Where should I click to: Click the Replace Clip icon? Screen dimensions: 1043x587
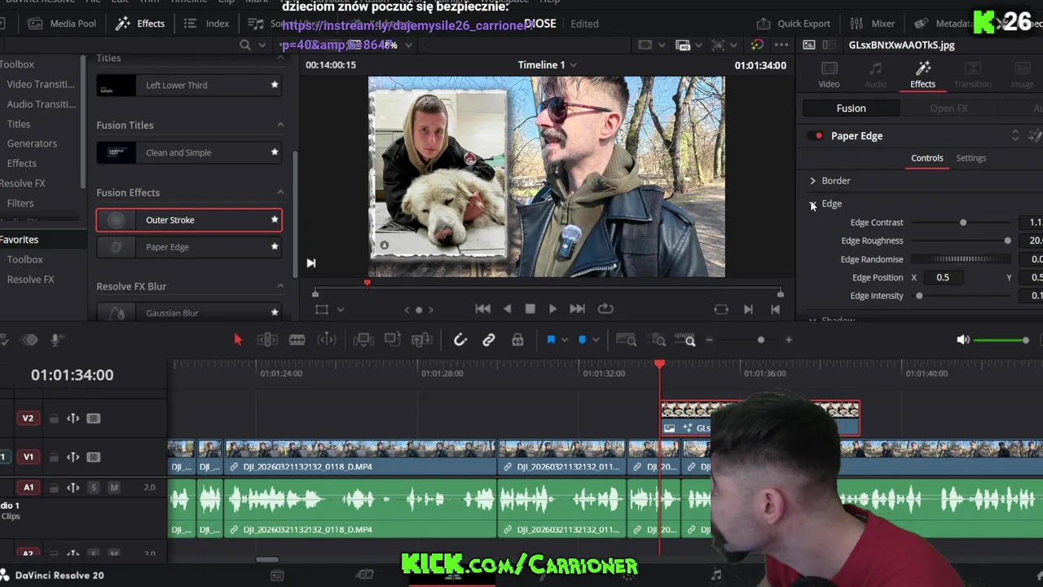(x=422, y=340)
